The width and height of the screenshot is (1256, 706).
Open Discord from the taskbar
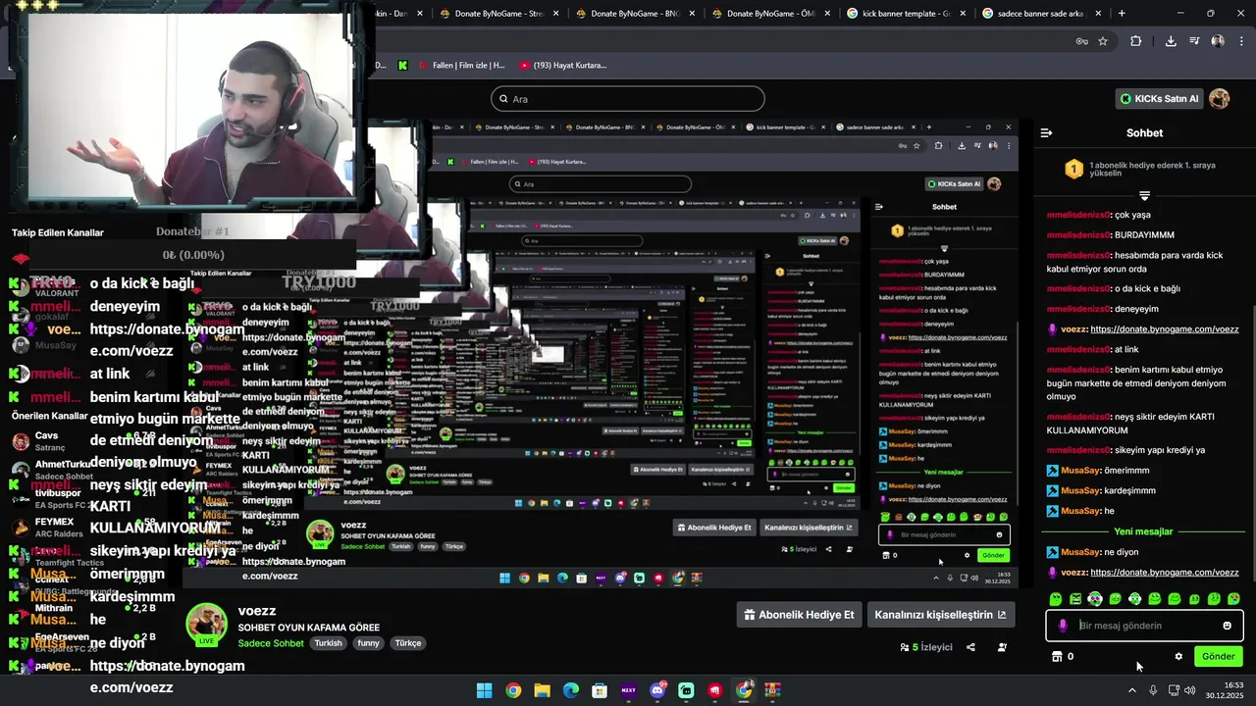point(657,690)
